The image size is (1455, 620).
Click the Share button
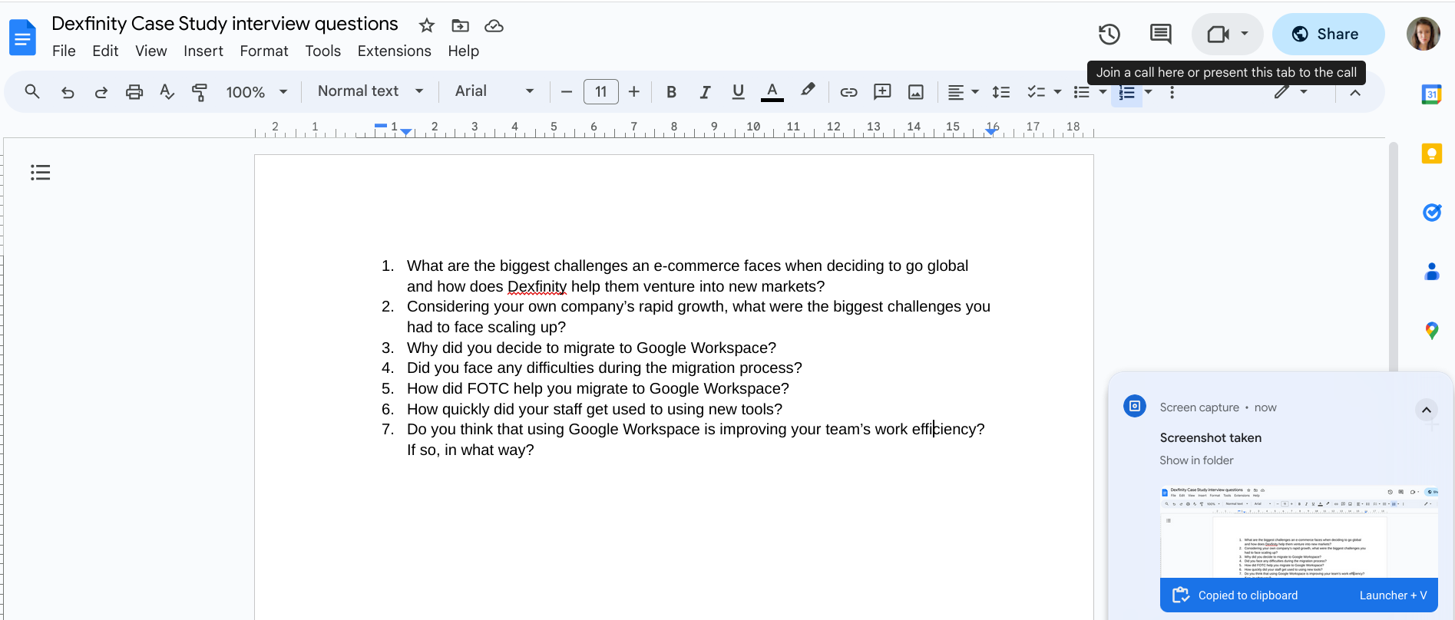[x=1328, y=34]
